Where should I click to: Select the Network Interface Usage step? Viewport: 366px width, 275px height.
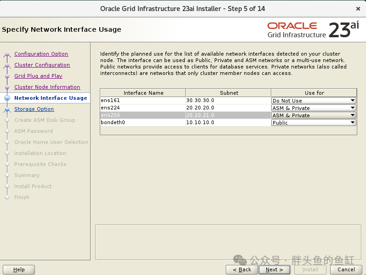pos(51,98)
